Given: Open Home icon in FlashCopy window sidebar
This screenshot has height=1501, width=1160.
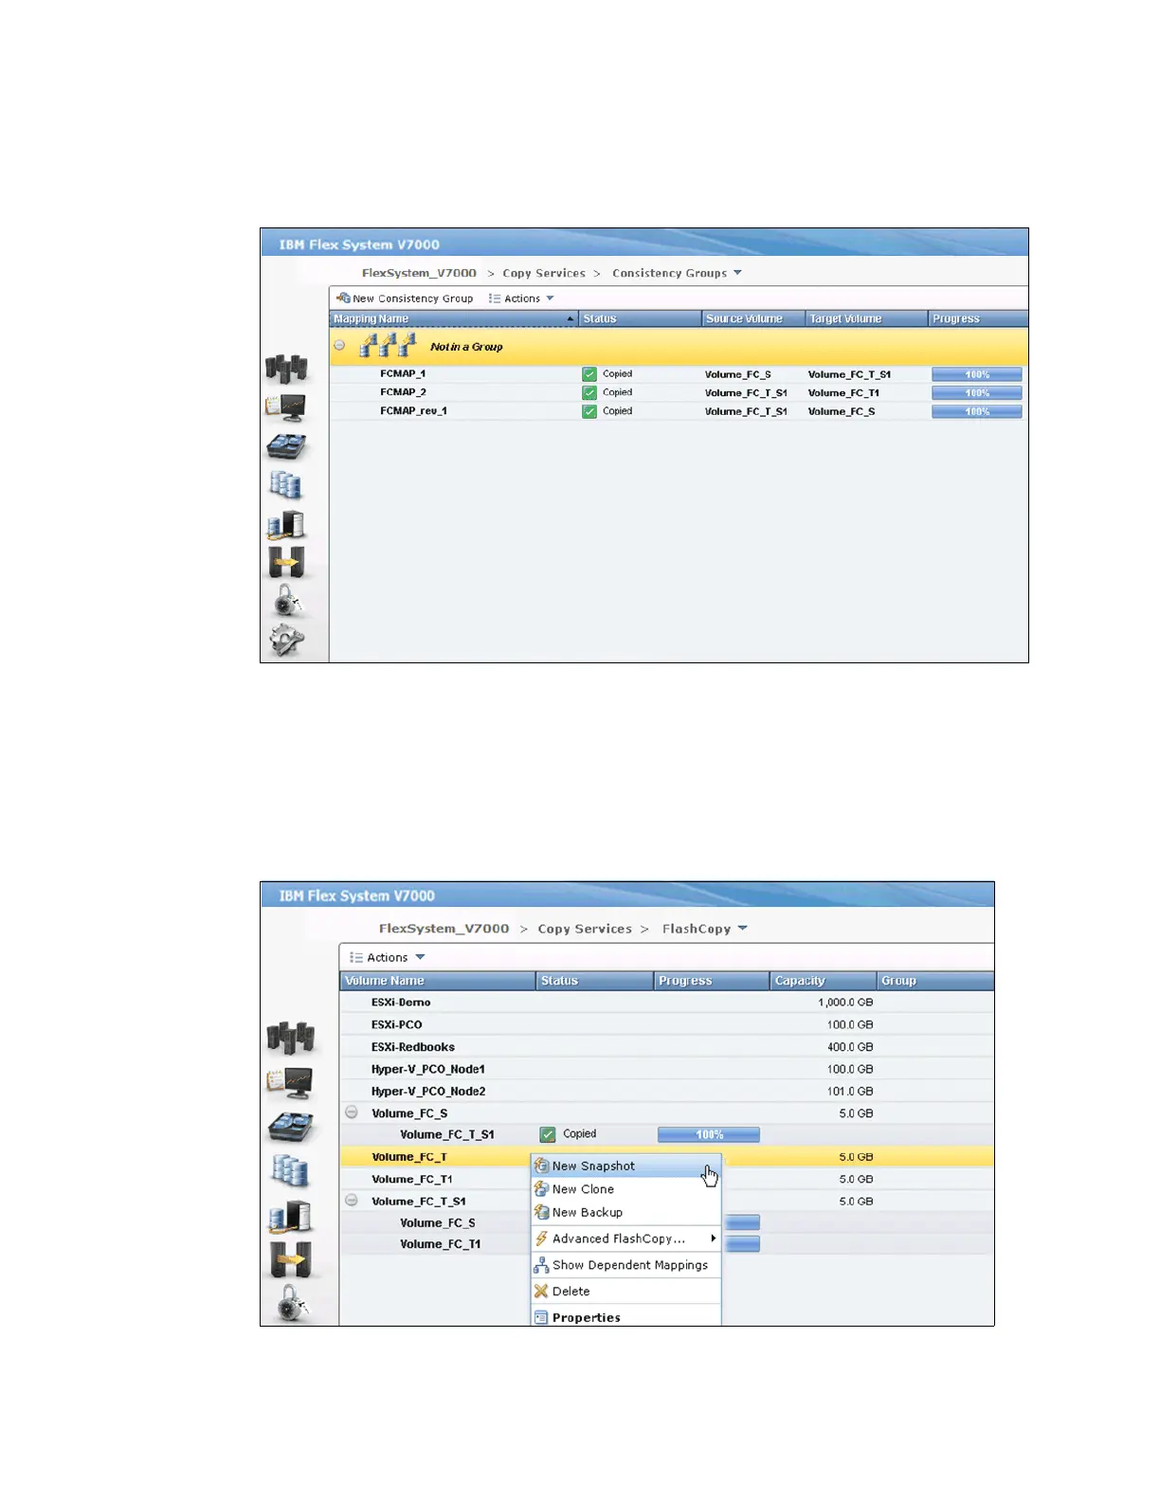Looking at the screenshot, I should tap(290, 1038).
